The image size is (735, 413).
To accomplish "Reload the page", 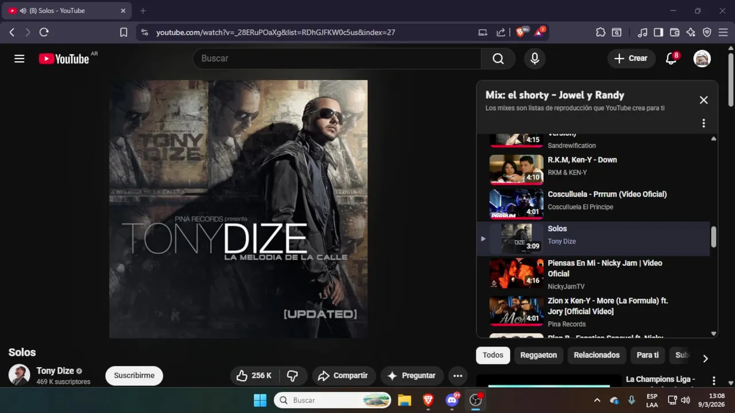I will pos(44,33).
